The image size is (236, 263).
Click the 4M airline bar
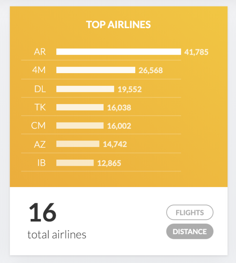[96, 70]
